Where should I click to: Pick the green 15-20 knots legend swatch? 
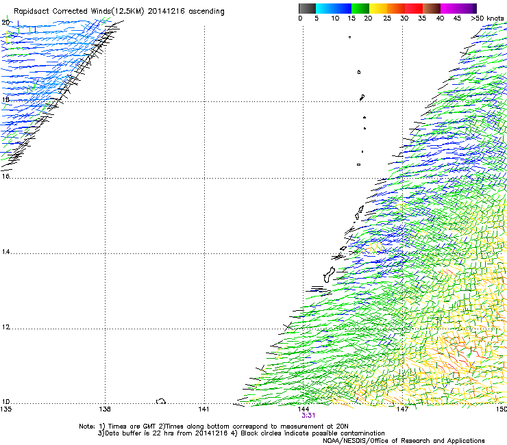[x=360, y=8]
